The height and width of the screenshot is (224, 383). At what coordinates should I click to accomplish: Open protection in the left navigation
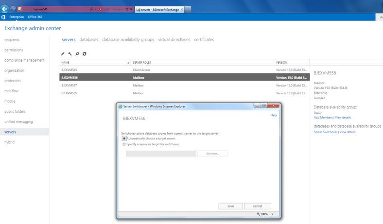coord(13,81)
